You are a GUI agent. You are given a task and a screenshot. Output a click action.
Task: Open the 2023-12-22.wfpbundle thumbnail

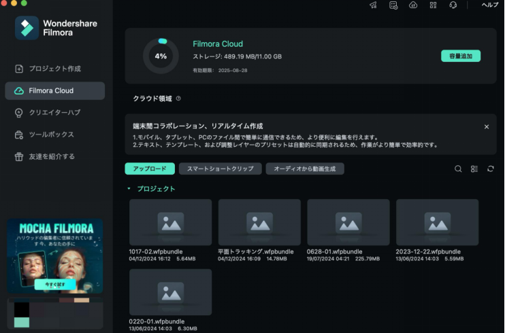(437, 222)
